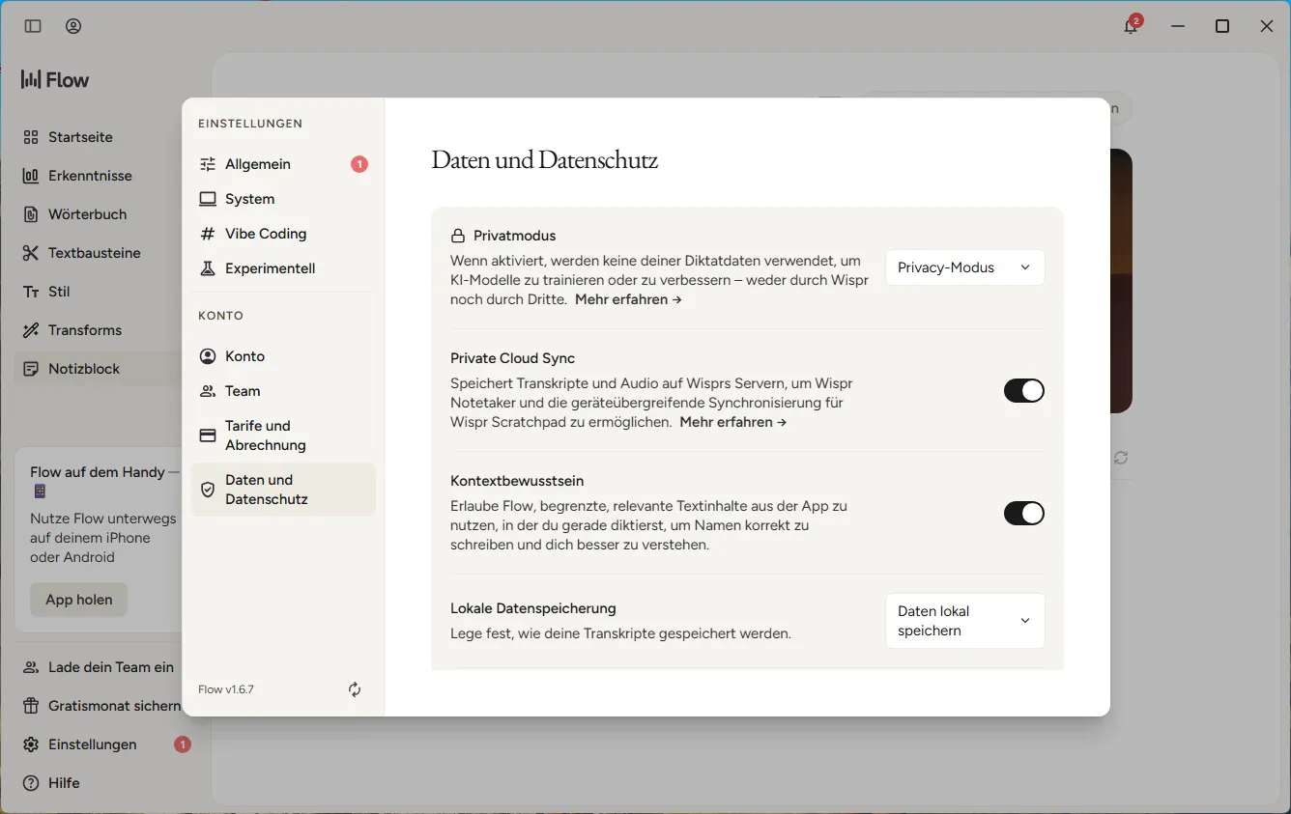Click the App holen button
This screenshot has width=1291, height=814.
79,600
